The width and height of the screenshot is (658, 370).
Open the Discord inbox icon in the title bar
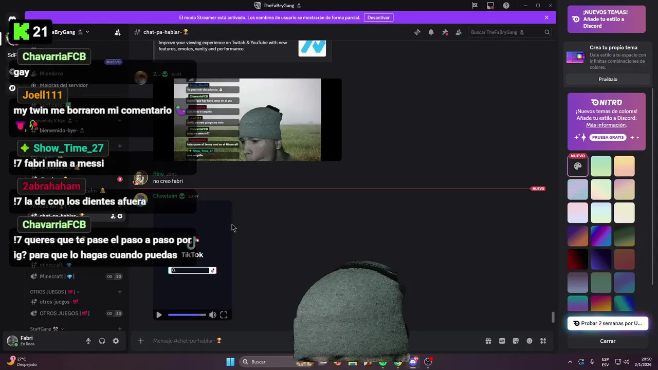click(490, 6)
